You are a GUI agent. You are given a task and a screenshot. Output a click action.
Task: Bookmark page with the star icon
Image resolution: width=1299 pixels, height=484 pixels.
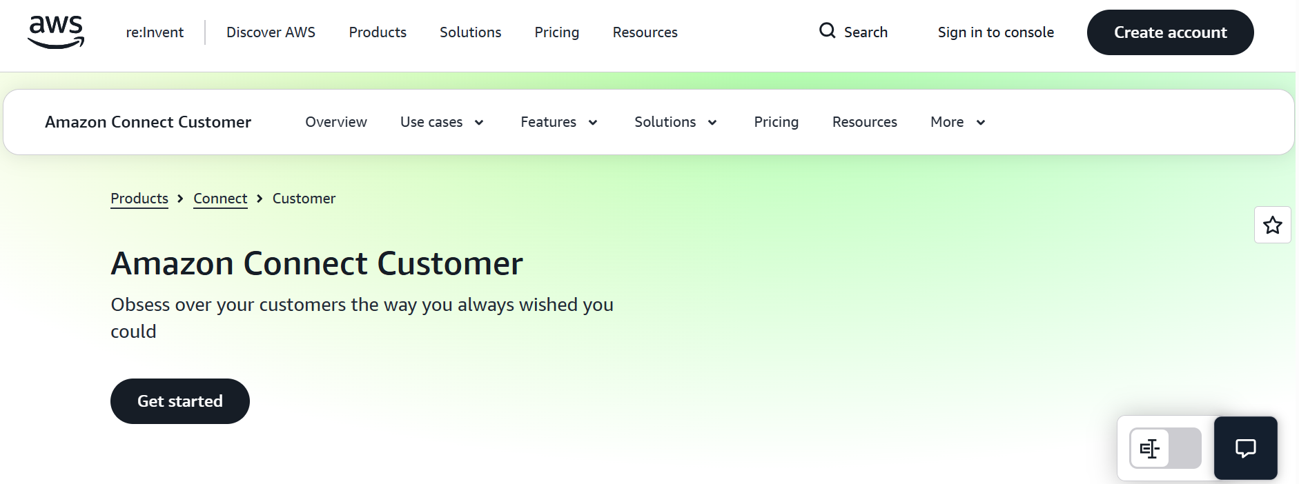coord(1272,225)
